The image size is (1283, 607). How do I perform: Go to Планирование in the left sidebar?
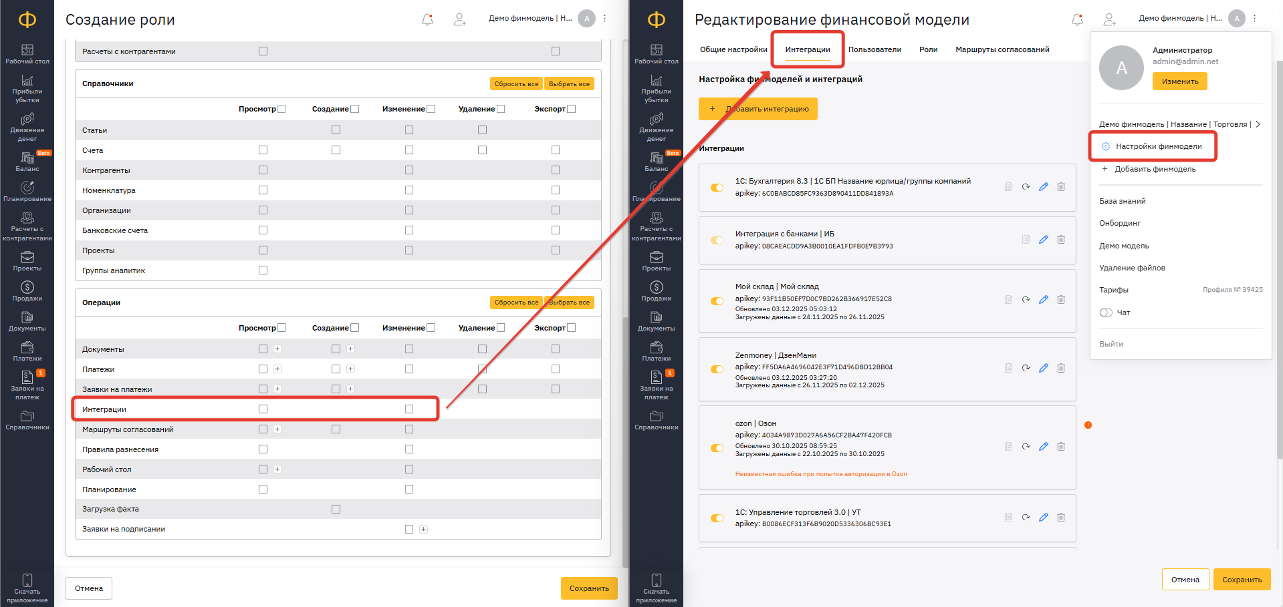(27, 192)
